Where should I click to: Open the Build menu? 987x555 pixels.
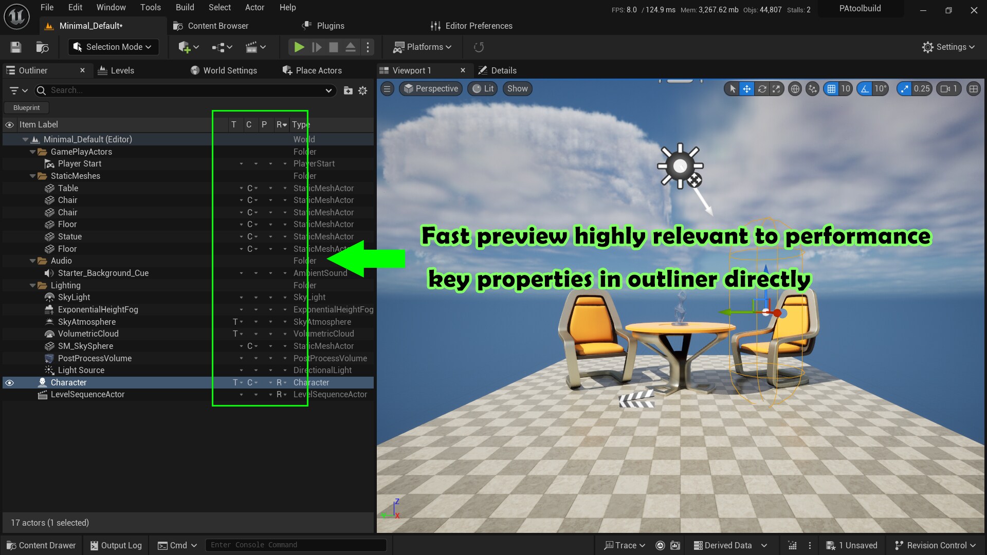184,7
